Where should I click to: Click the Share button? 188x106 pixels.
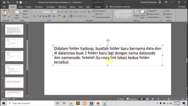click(x=182, y=7)
